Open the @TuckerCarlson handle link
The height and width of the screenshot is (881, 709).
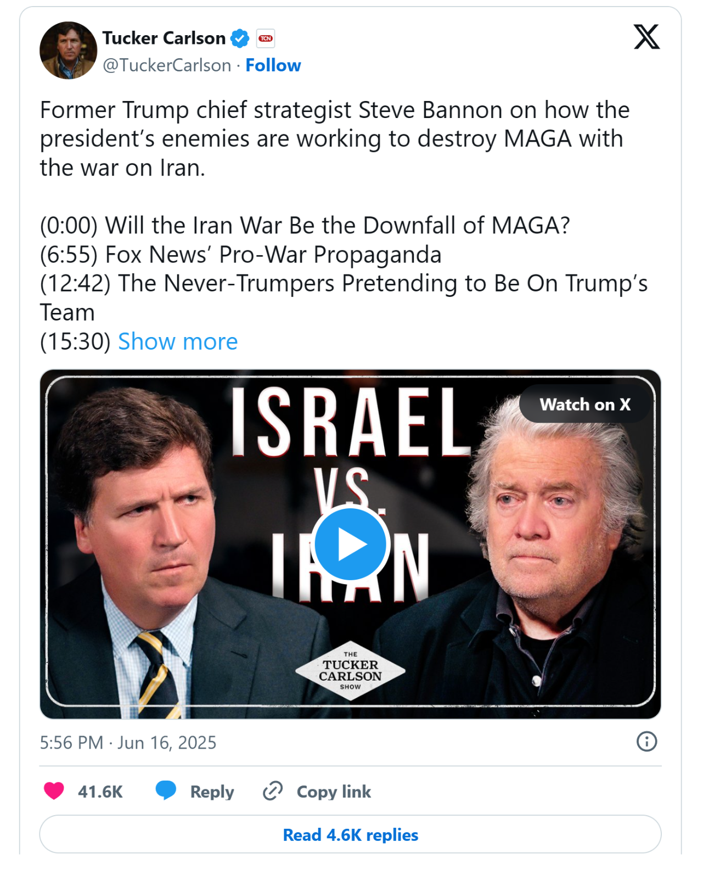click(x=167, y=65)
